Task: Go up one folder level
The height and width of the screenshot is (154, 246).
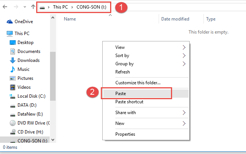Action: coord(33,7)
